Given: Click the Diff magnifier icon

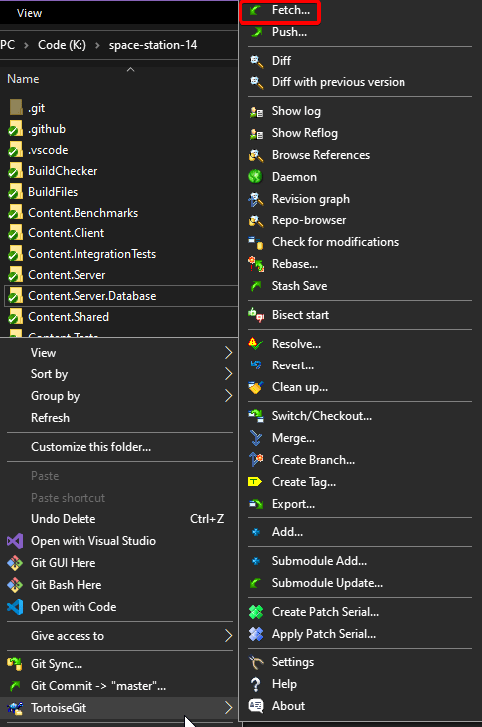Looking at the screenshot, I should tap(256, 61).
